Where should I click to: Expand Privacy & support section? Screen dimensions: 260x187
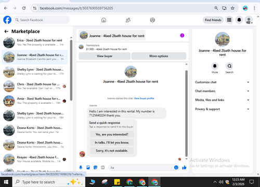(222, 109)
